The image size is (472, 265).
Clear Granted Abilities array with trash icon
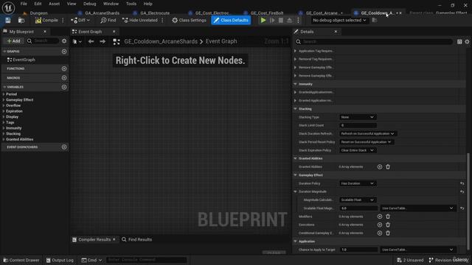pyautogui.click(x=388, y=167)
